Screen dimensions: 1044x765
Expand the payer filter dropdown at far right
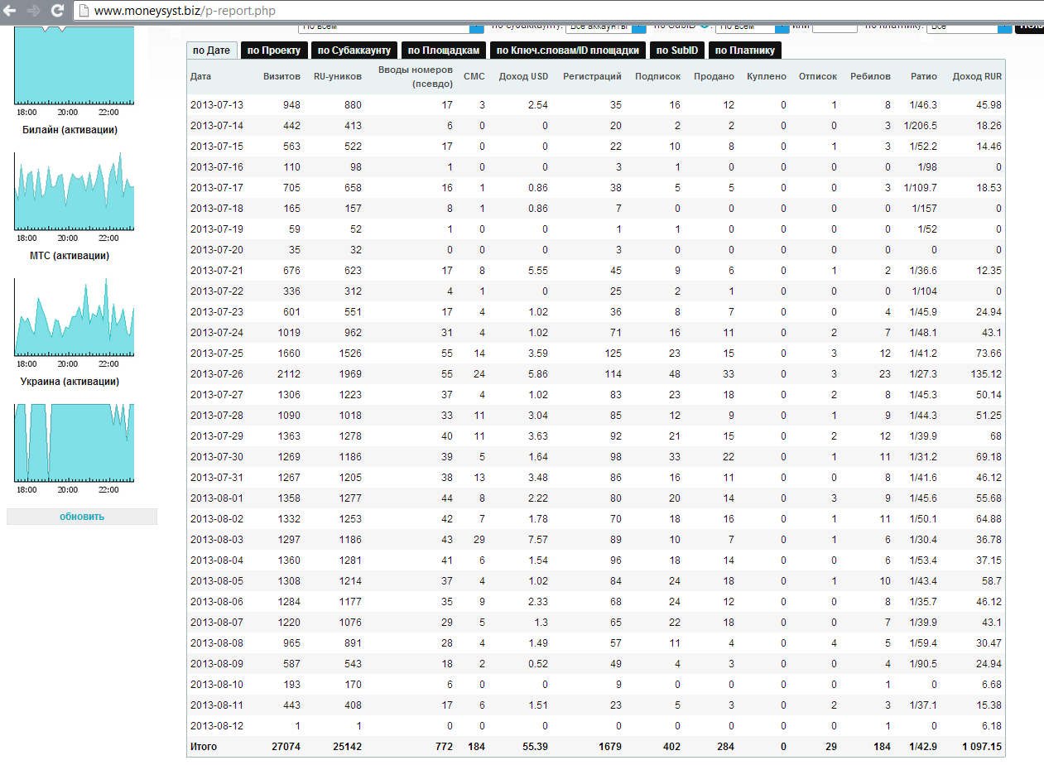pos(1006,26)
